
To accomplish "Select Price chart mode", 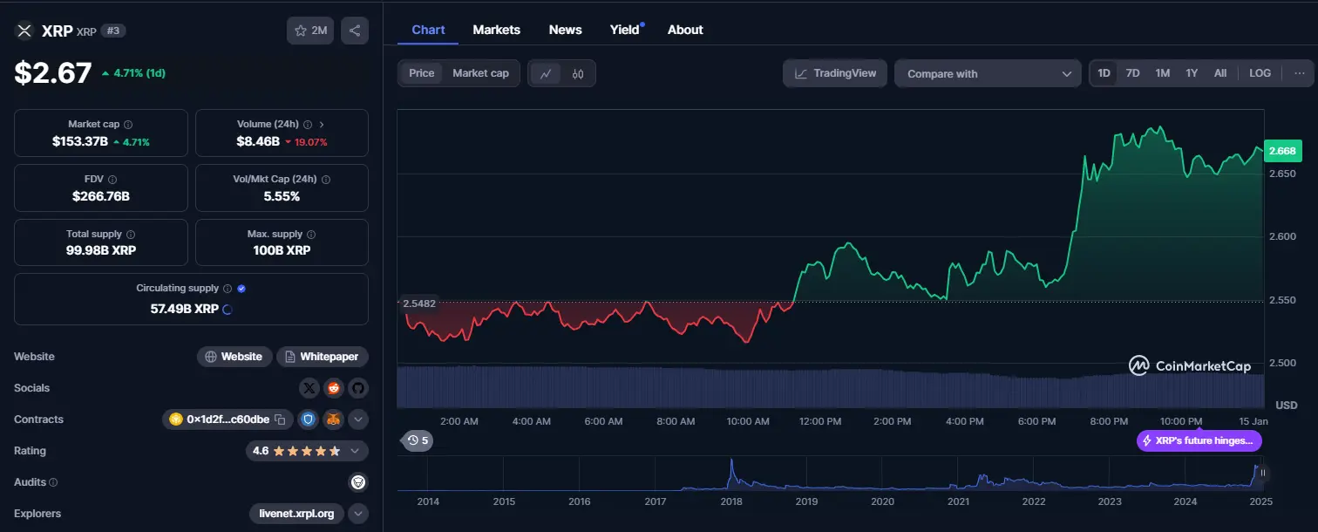I will pyautogui.click(x=421, y=73).
